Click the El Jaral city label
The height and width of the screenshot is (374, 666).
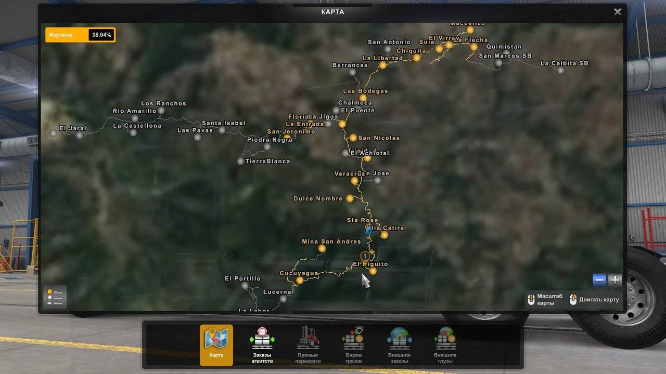coord(73,128)
